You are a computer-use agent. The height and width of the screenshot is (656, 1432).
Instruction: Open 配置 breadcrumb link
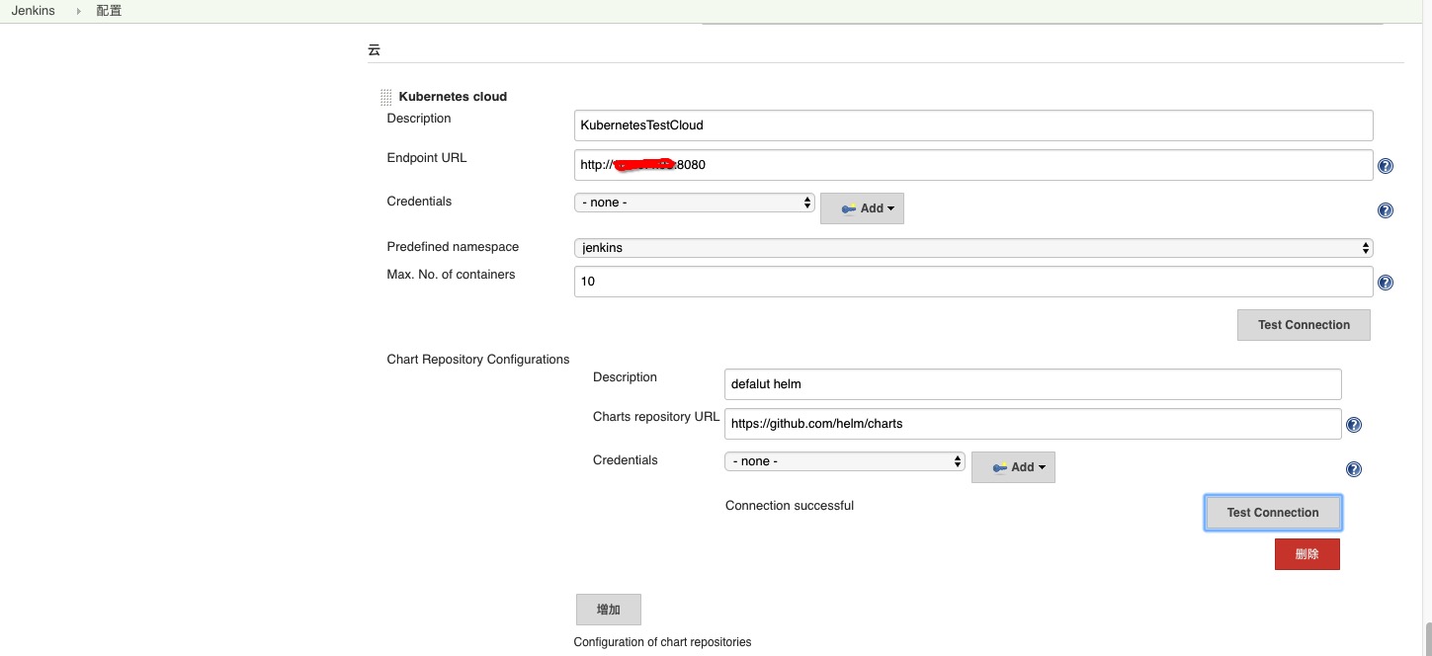point(109,11)
